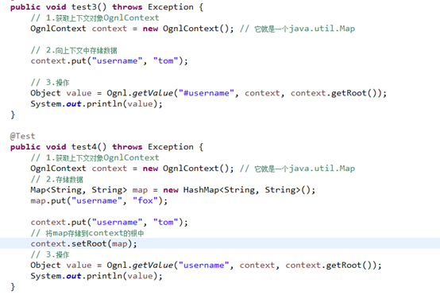Image resolution: width=440 pixels, height=295 pixels.
Task: Click 'Exception' in test3 method signature
Action: 171,7
